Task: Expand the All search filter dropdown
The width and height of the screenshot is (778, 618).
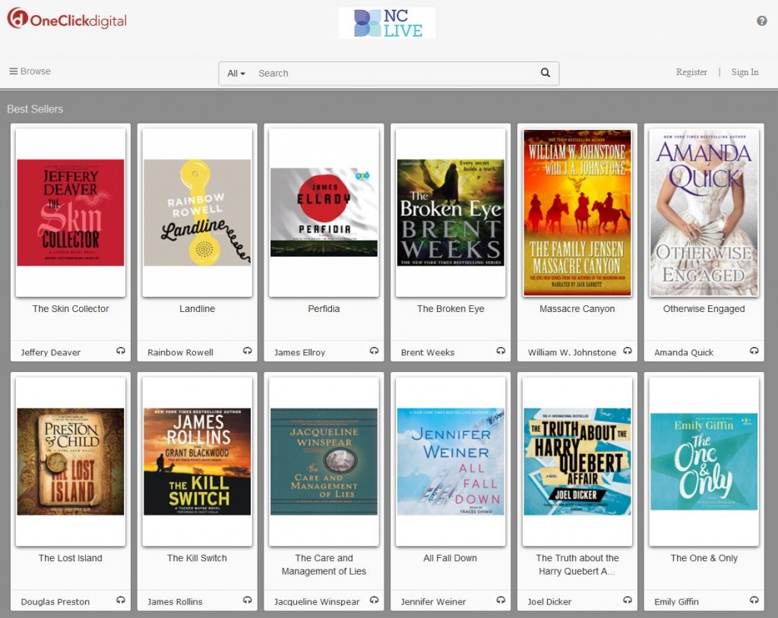Action: pos(236,74)
